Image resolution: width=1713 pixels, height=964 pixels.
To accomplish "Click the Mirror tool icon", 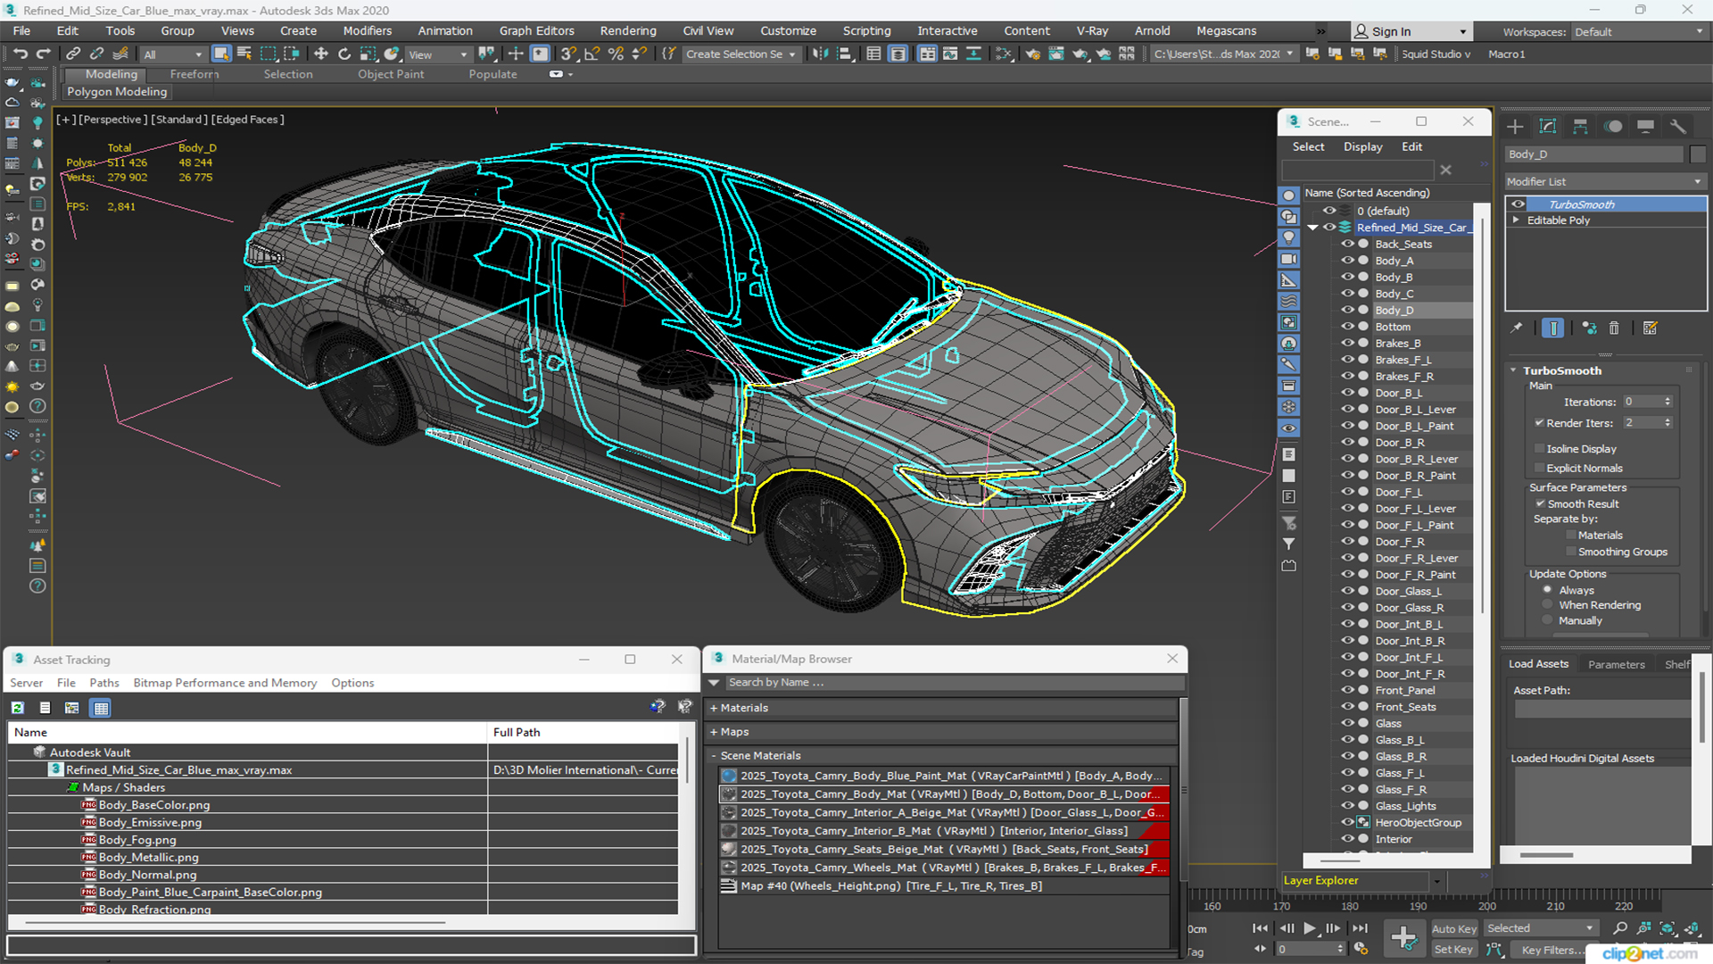I will point(820,54).
